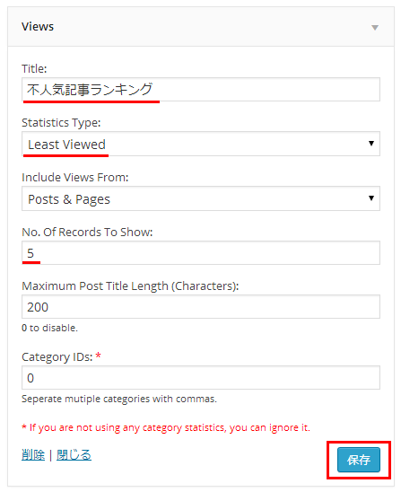Click the "Include Views From:" label
Image resolution: width=401 pixels, height=492 pixels.
pos(75,177)
